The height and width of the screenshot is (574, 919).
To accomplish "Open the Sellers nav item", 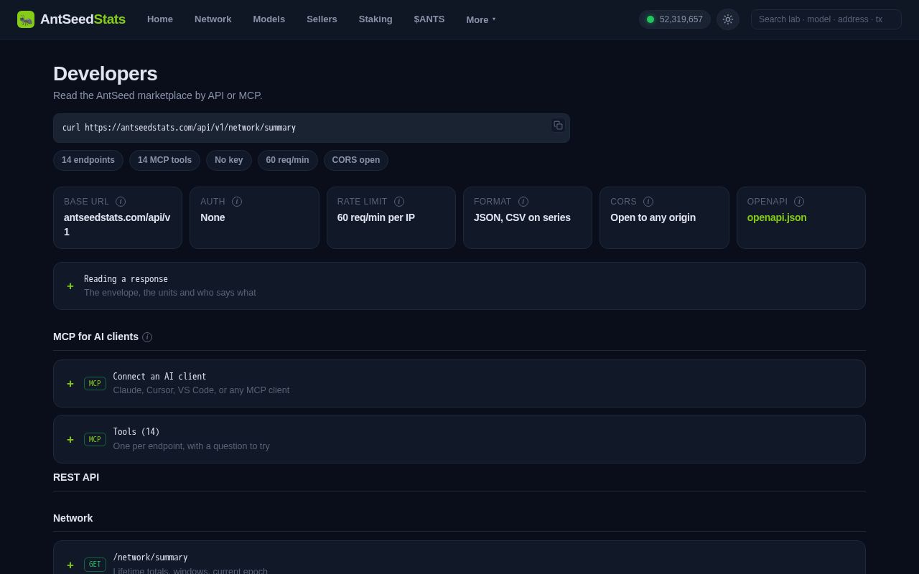I will pos(322,19).
